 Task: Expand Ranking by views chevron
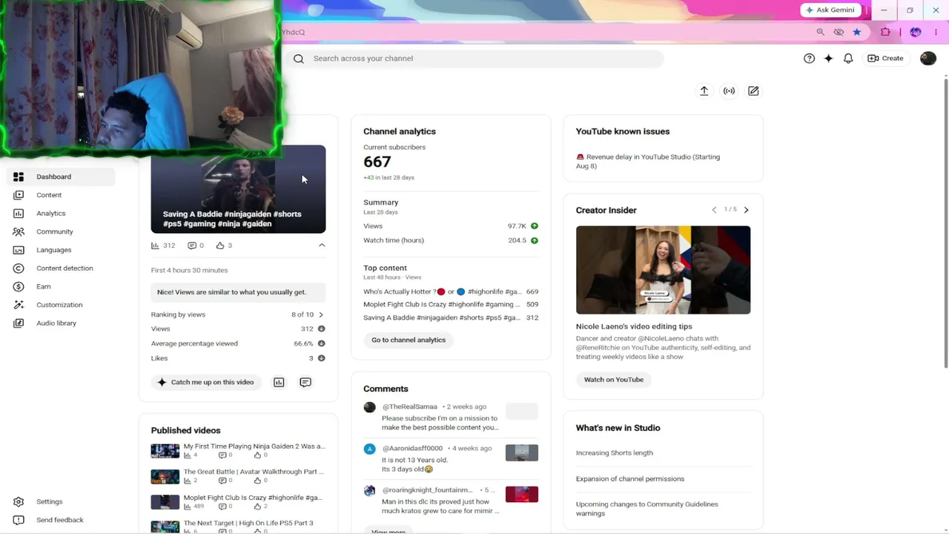(320, 314)
